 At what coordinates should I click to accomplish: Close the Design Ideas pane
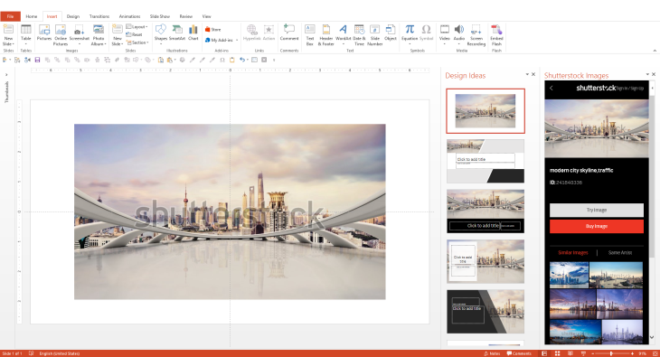point(533,74)
